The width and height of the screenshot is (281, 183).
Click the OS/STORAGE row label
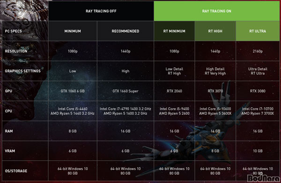click(16, 171)
